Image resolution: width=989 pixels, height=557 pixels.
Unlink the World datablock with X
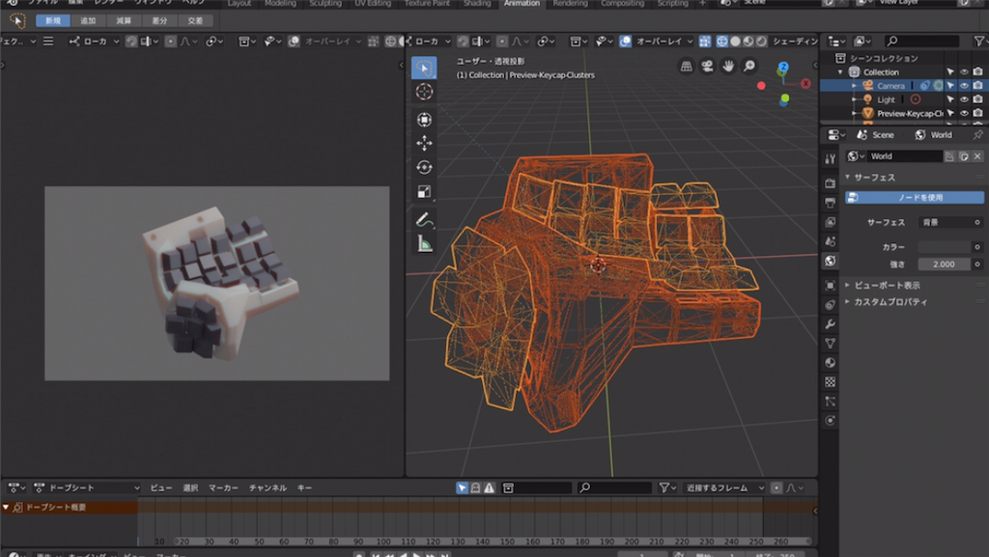click(x=977, y=156)
